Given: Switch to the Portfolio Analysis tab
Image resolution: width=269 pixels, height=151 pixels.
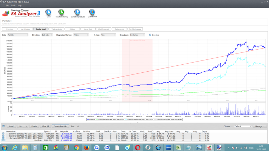Looking at the screenshot, I should click(135, 29).
